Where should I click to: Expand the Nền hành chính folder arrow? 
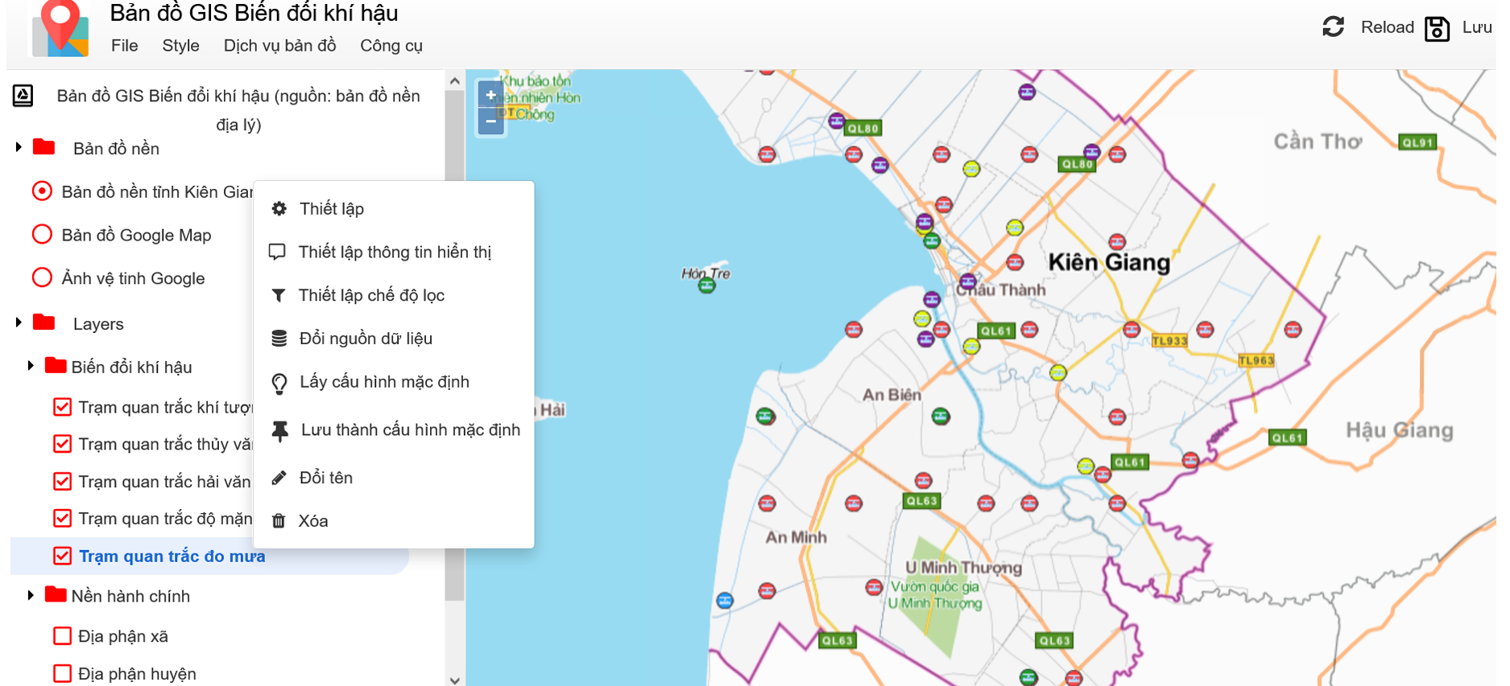[x=31, y=595]
